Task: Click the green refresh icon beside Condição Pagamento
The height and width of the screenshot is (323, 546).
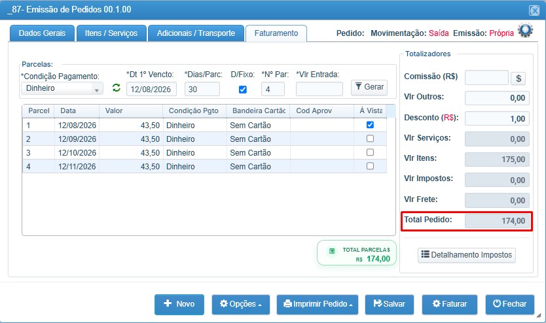Action: point(117,88)
